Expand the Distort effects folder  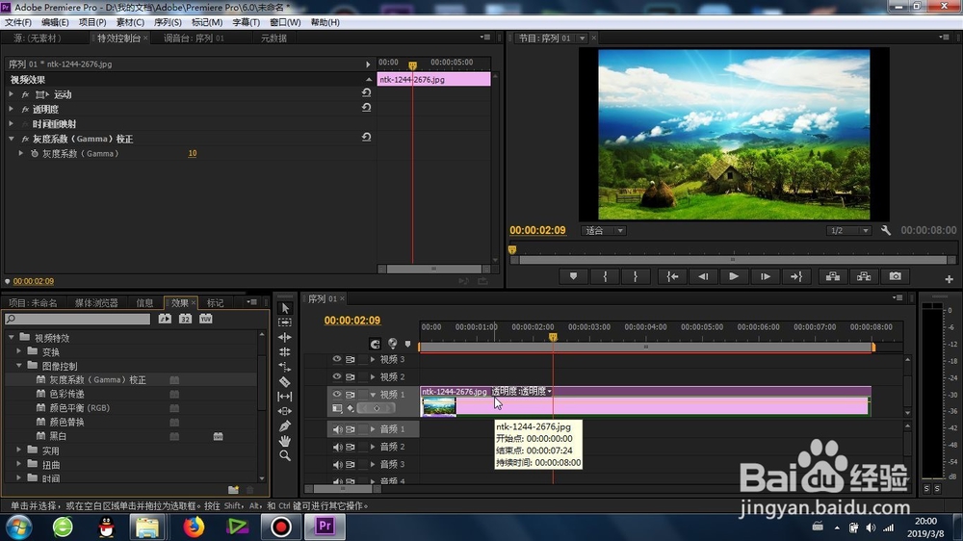(x=19, y=464)
